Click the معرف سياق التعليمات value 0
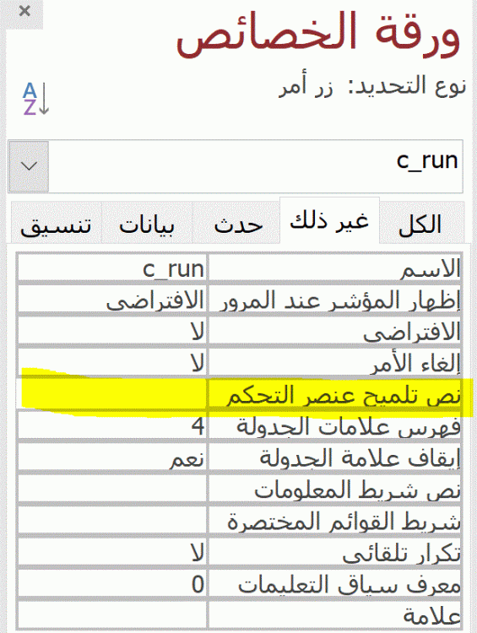 (x=112, y=583)
